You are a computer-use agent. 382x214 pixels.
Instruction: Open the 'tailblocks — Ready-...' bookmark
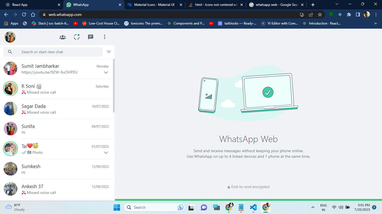pos(237,23)
